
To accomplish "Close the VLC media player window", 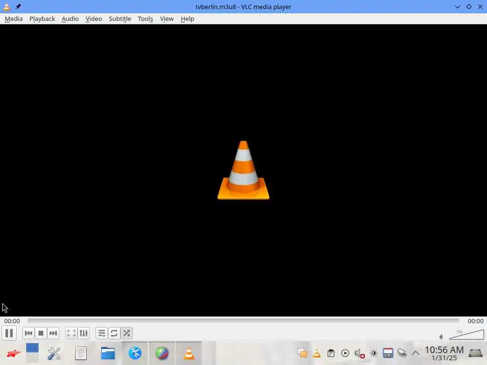I will coord(480,7).
